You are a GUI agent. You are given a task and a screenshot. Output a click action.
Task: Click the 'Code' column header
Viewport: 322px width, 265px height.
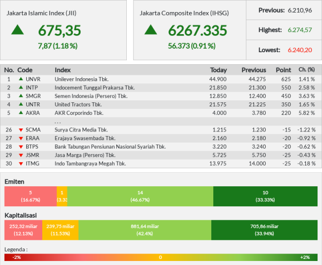click(x=25, y=70)
